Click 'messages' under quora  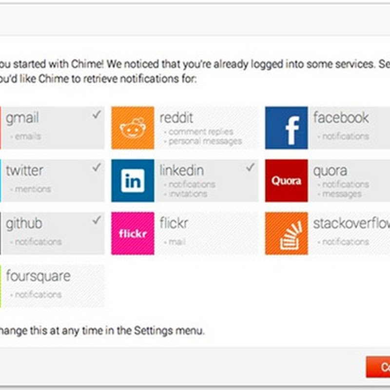point(342,194)
